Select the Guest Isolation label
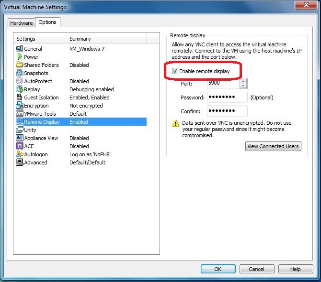This screenshot has height=282, width=321. (x=41, y=98)
